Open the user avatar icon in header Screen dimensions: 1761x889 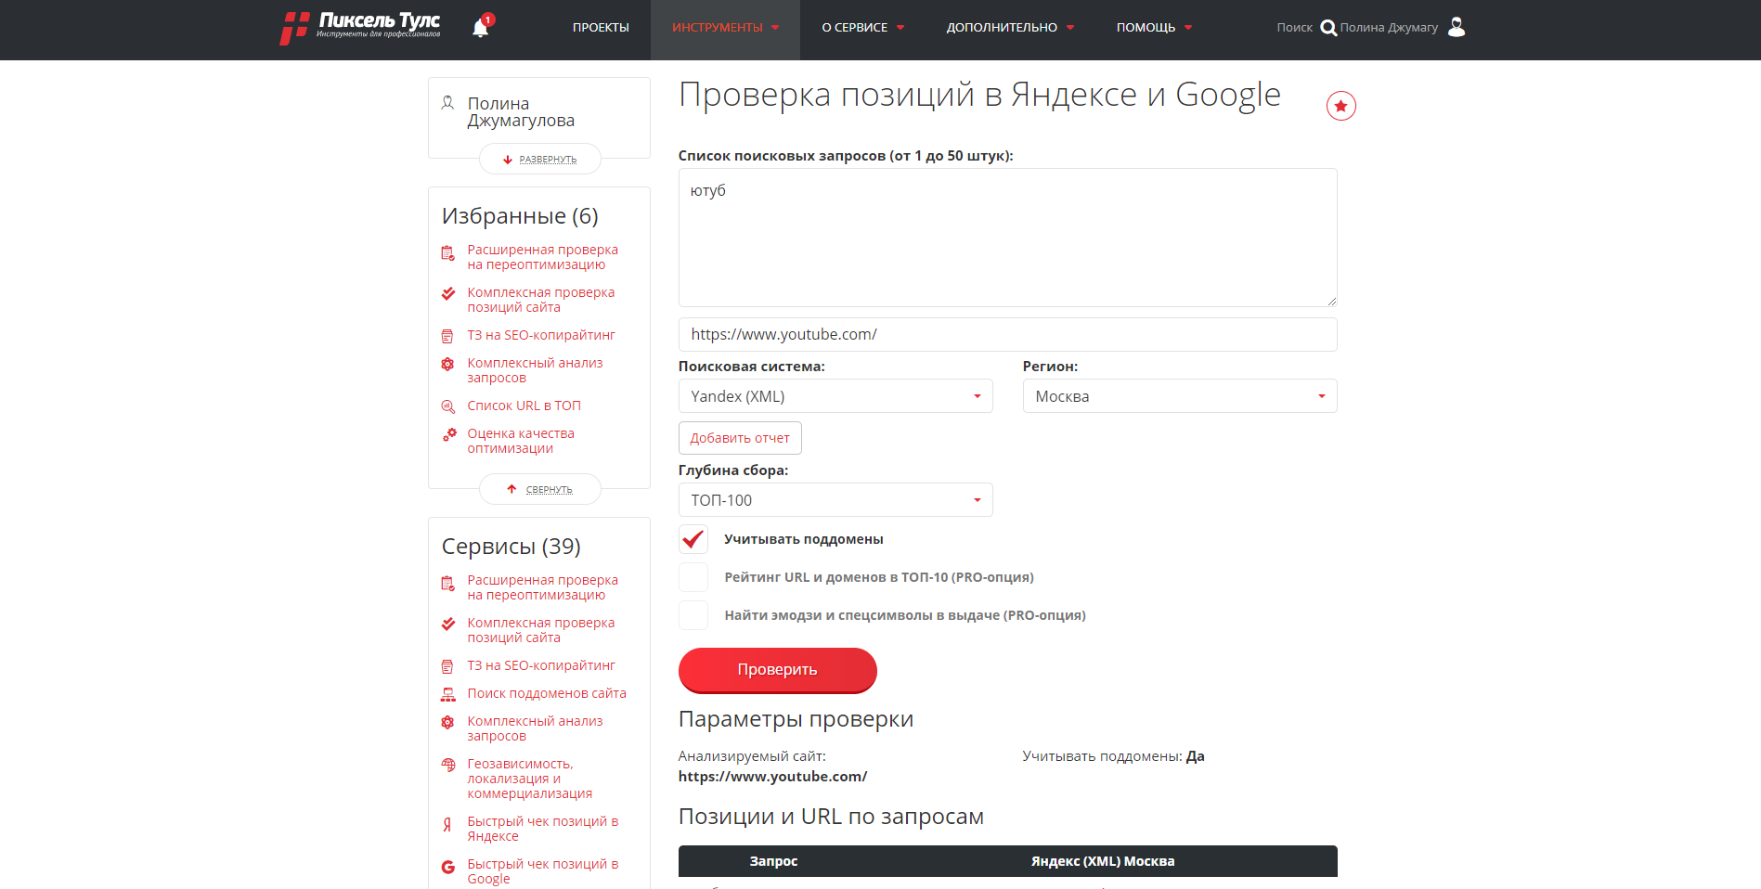pos(1457,27)
